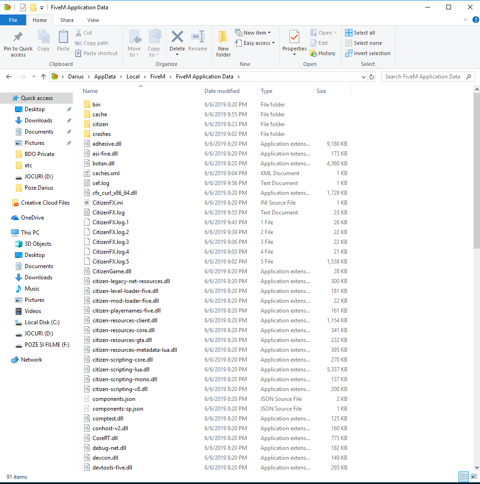Click Local in the address breadcrumb
Image resolution: width=480 pixels, height=484 pixels.
click(133, 77)
